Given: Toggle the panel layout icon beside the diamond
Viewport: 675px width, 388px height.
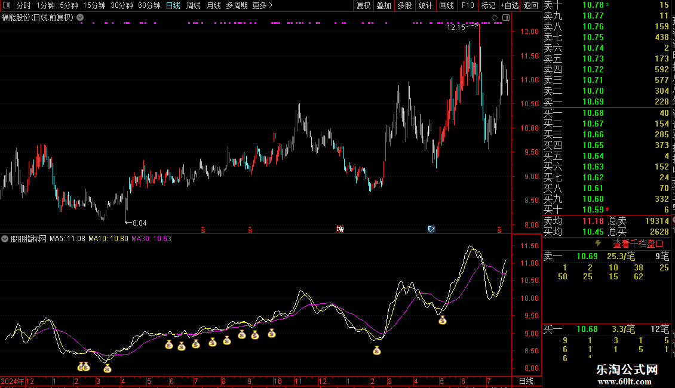Looking at the screenshot, I should [x=507, y=18].
